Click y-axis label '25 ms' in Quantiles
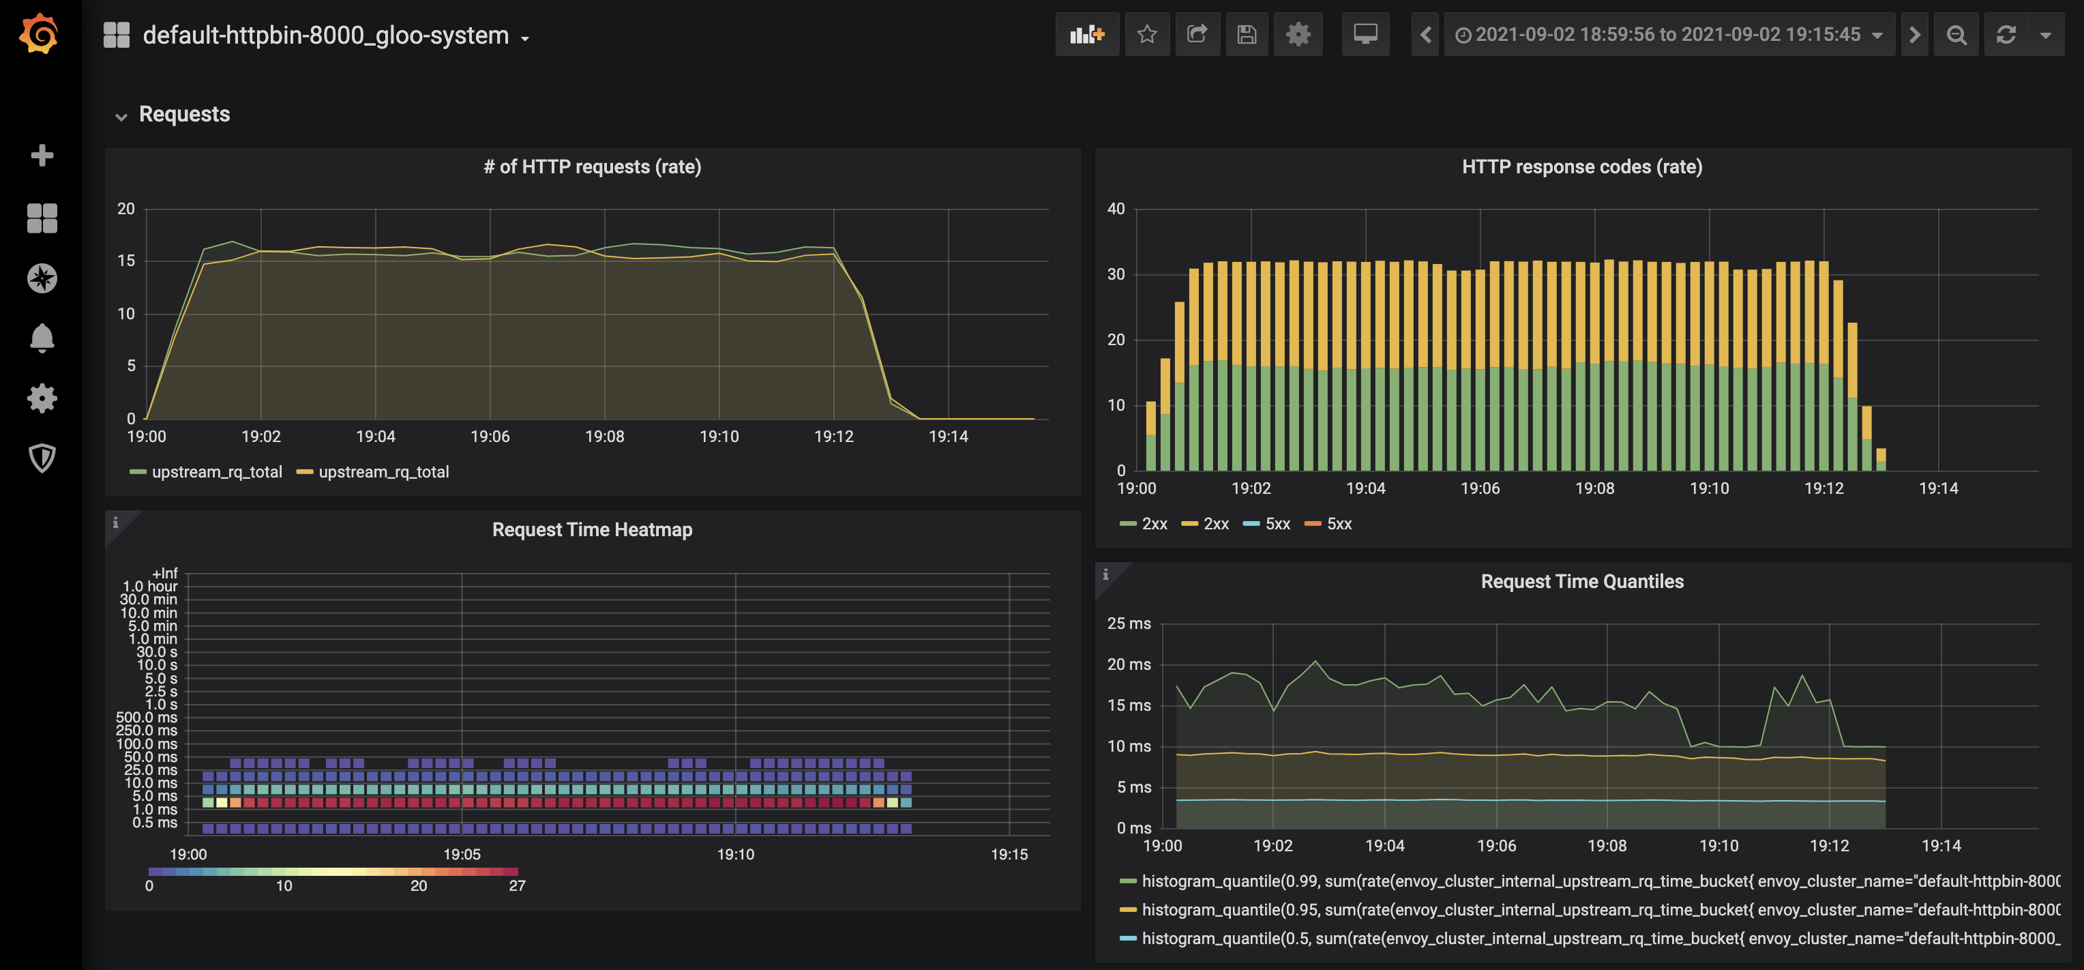Screen dimensions: 2084x970 click(1129, 623)
